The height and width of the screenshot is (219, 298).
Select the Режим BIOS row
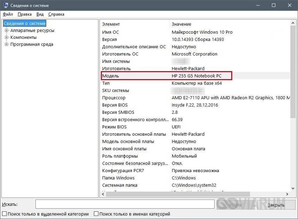coord(195,127)
